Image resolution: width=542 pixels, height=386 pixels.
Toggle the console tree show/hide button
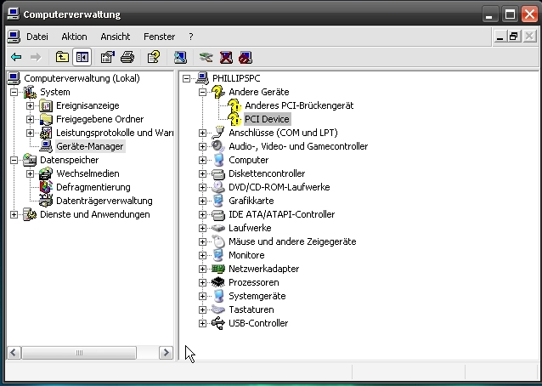point(82,58)
